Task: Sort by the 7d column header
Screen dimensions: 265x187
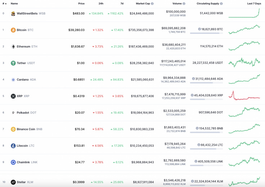Action: [122, 4]
